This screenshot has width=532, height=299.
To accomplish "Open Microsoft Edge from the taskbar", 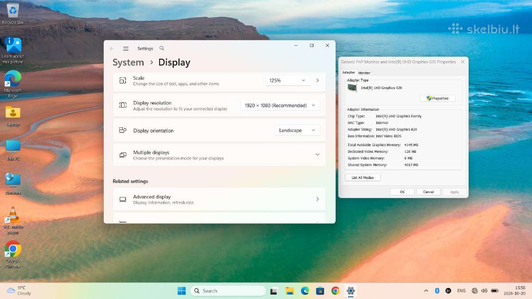I will click(305, 291).
